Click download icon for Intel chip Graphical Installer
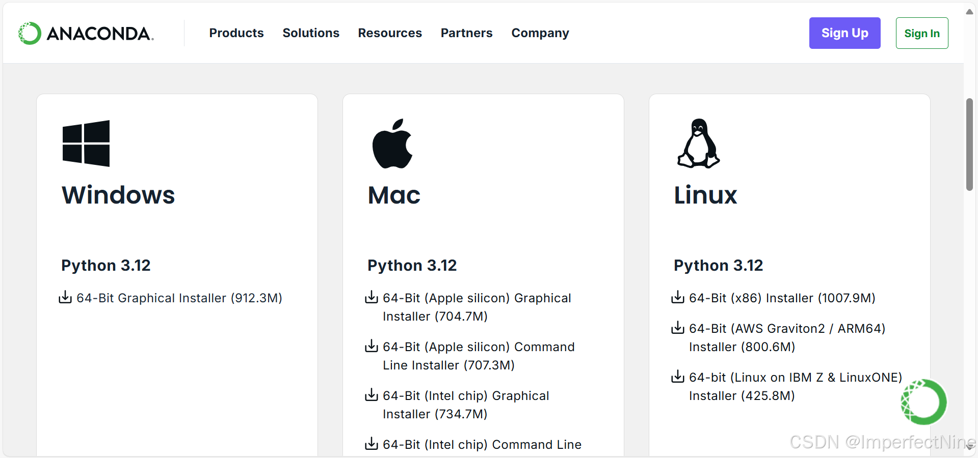This screenshot has width=978, height=458. [x=372, y=395]
